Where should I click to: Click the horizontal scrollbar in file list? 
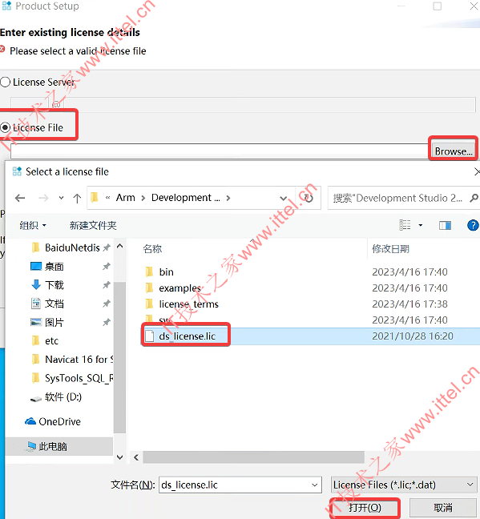(x=253, y=457)
